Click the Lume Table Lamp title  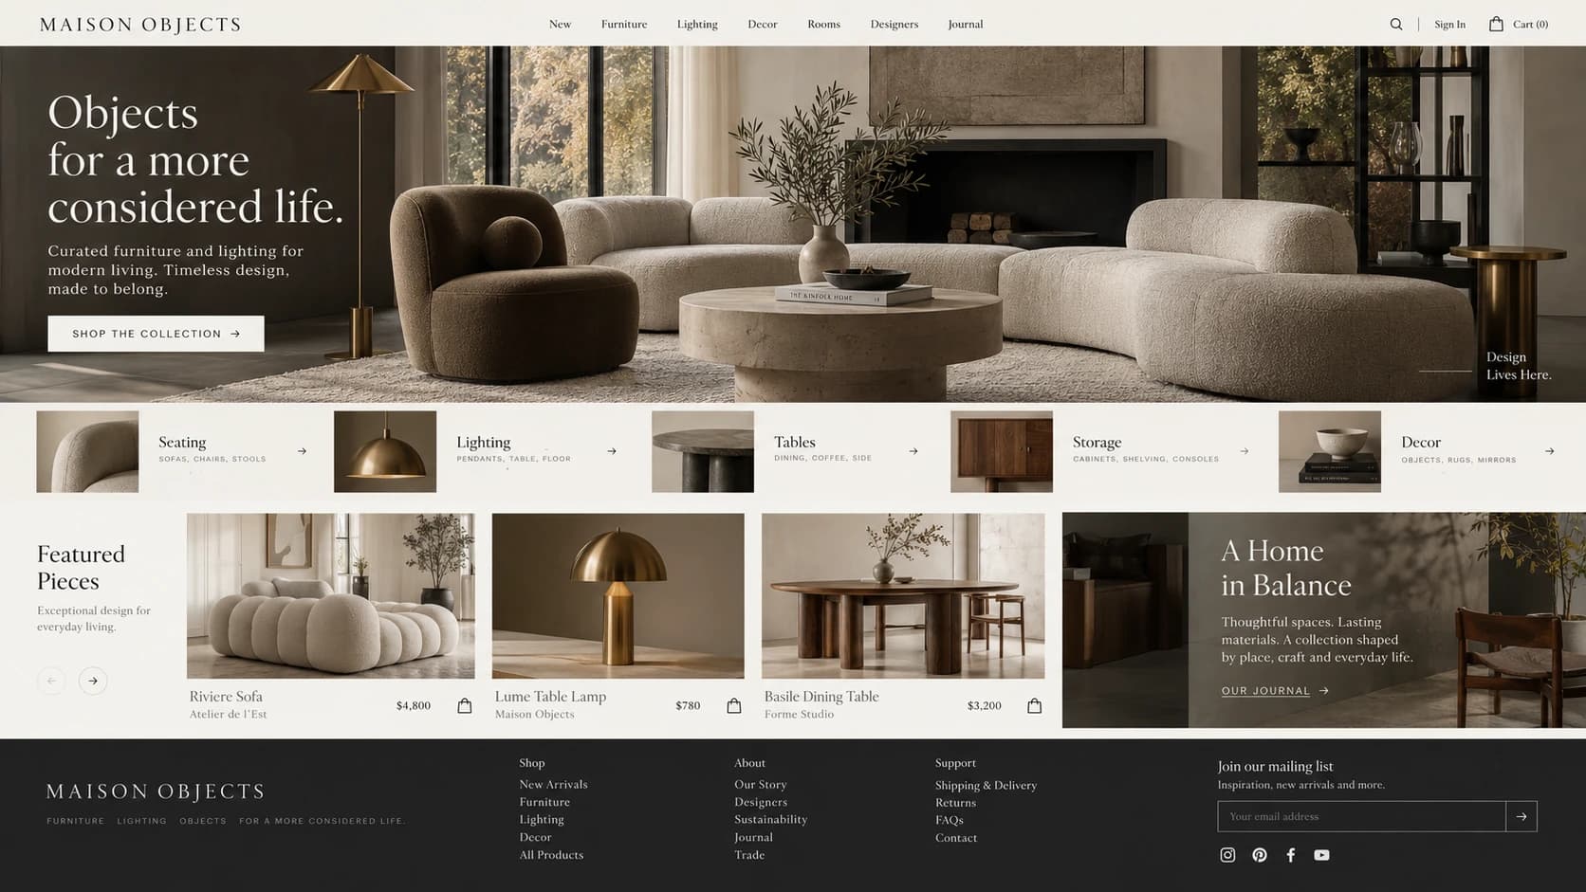click(x=550, y=697)
